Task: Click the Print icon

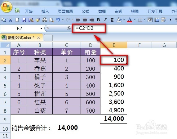Action: tap(45, 20)
